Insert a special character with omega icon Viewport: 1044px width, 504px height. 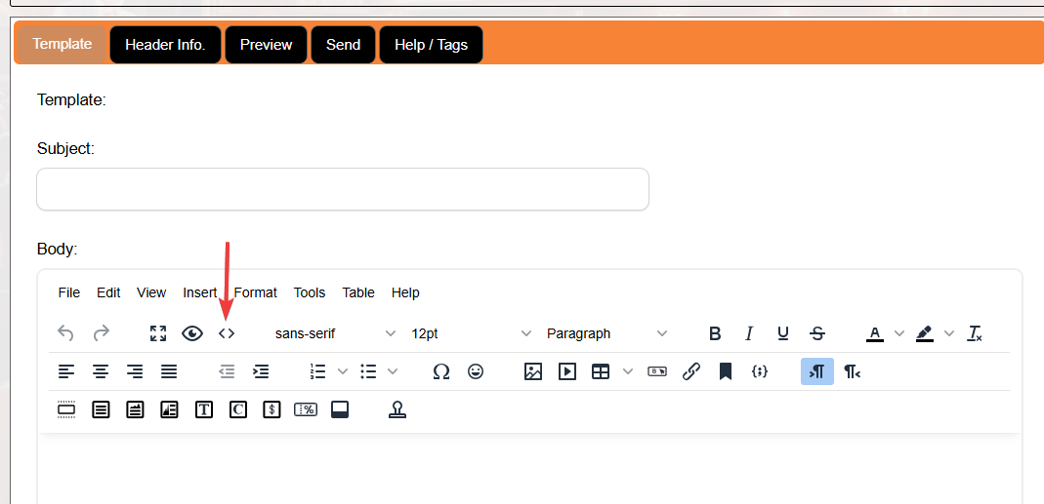(x=441, y=371)
